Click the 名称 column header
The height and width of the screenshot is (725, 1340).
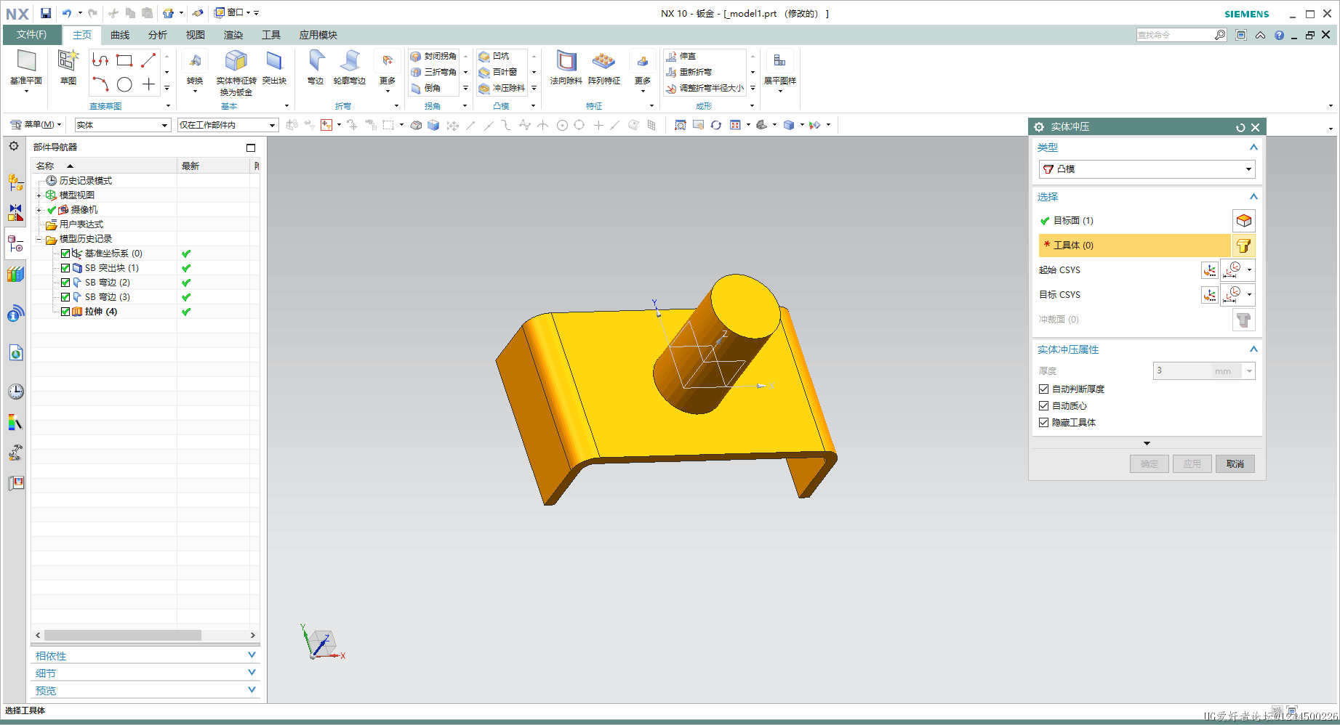pyautogui.click(x=104, y=166)
